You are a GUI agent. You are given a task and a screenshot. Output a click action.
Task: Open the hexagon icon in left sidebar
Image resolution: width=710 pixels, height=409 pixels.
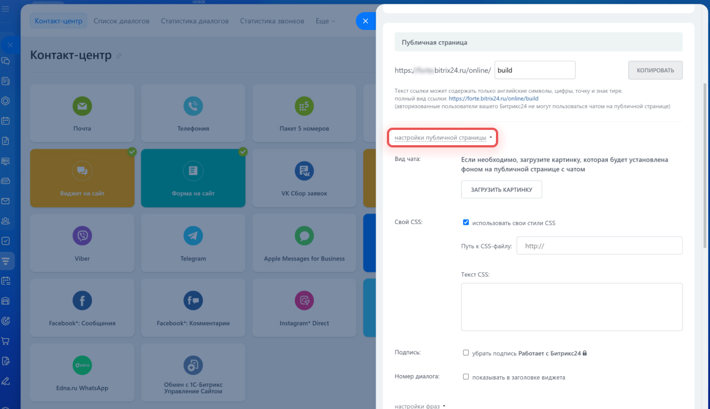pos(6,101)
